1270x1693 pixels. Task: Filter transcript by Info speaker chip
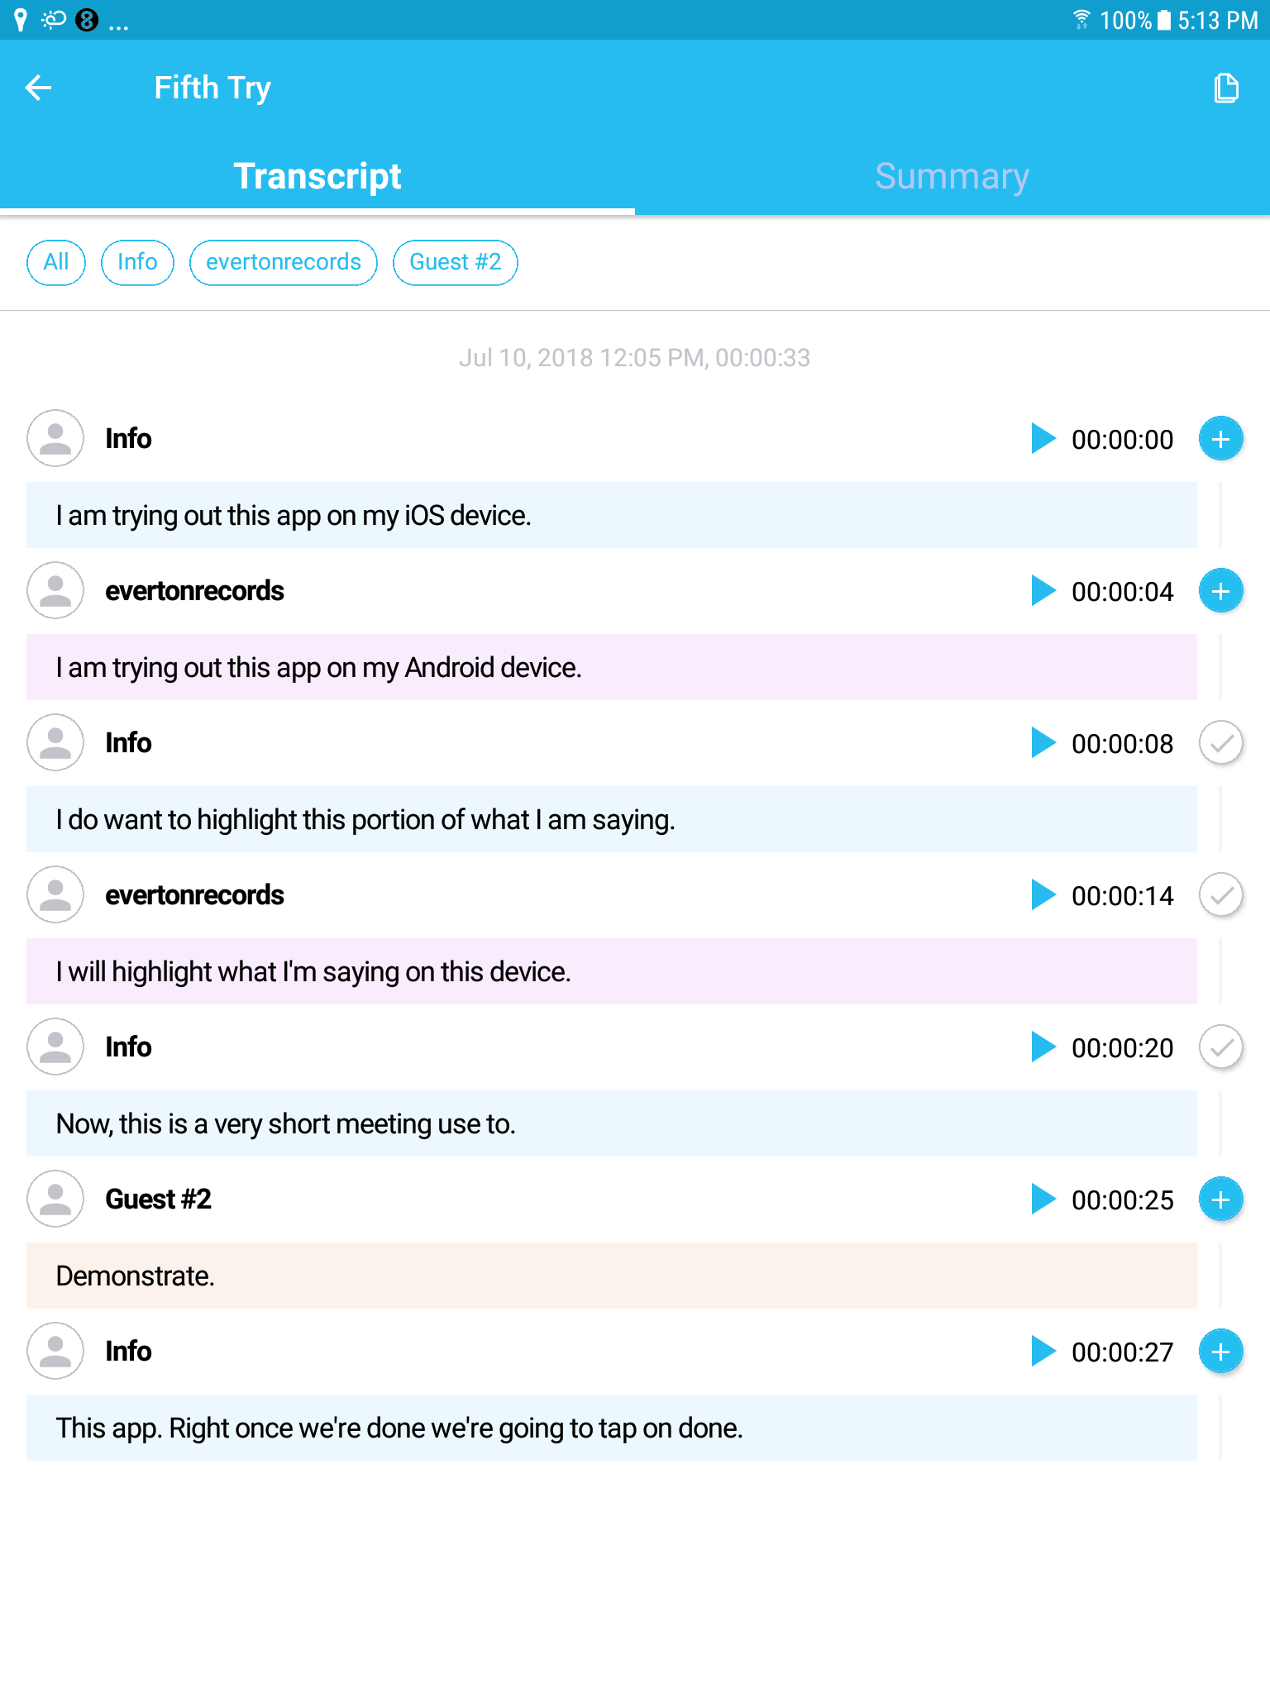click(137, 262)
